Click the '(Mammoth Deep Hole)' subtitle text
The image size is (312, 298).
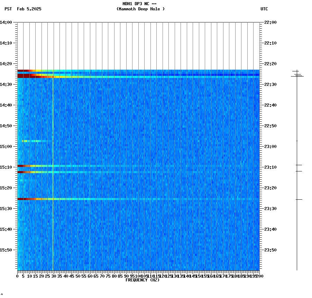click(140, 10)
